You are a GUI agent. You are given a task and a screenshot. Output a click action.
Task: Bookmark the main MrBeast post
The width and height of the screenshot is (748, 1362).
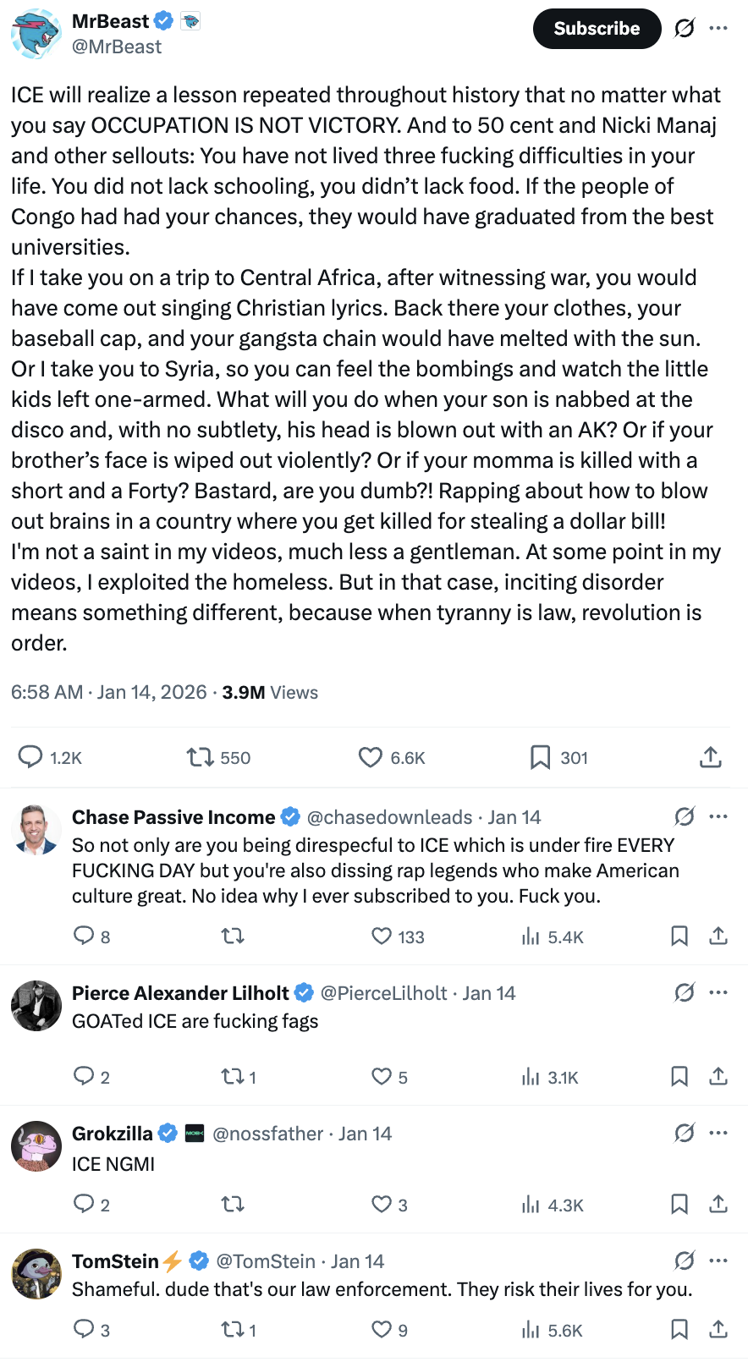pos(540,757)
